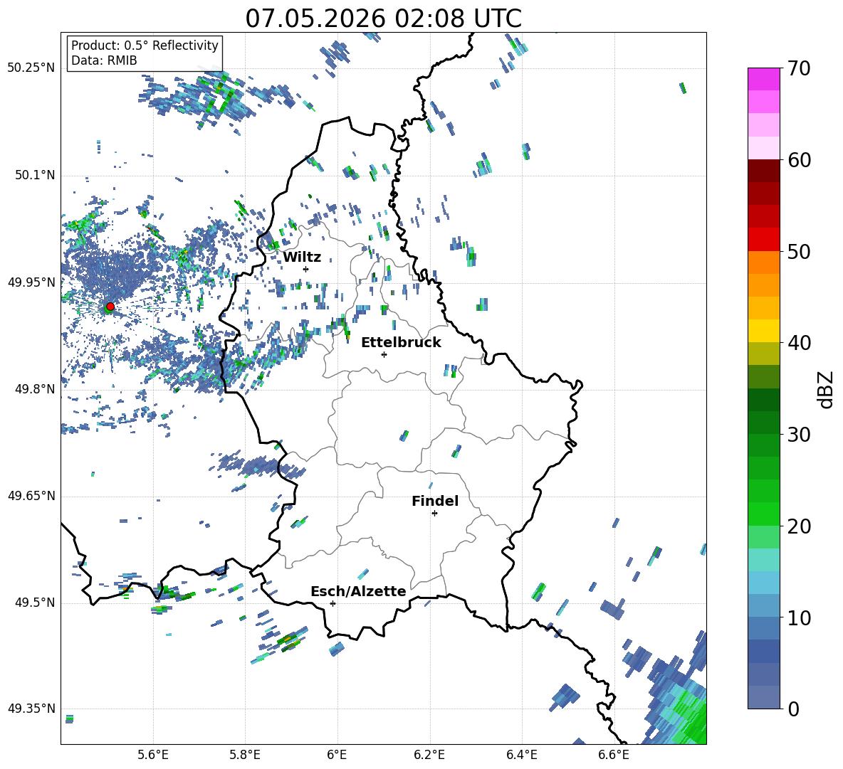843x769 pixels.
Task: Click the Findel city label
Action: 435,501
